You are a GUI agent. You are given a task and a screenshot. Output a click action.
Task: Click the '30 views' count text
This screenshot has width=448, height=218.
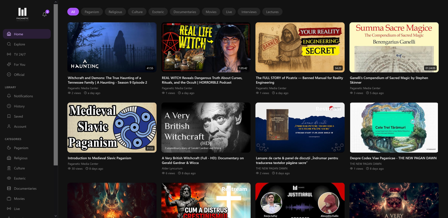pyautogui.click(x=77, y=169)
